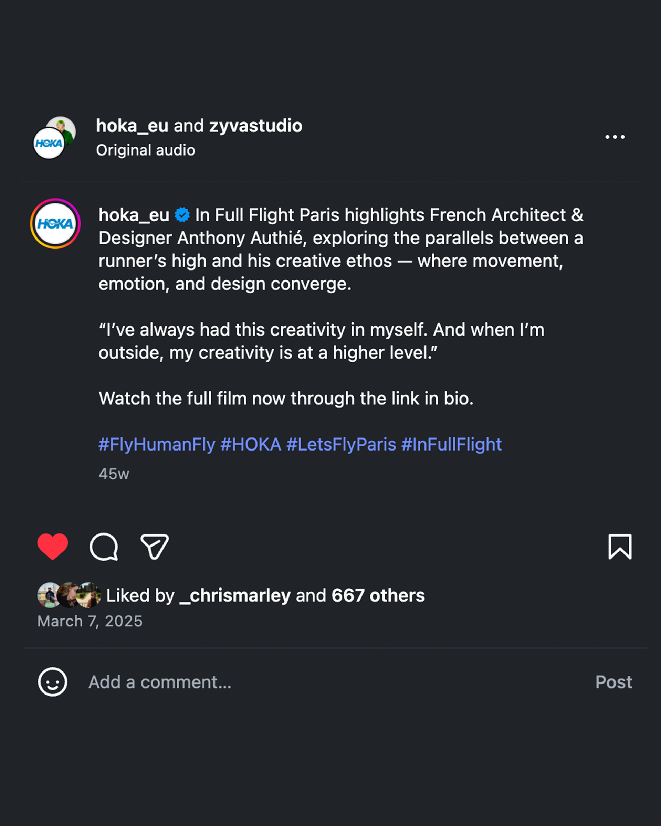Image resolution: width=661 pixels, height=826 pixels.
Task: Save the post with the bookmark icon
Action: coord(620,547)
